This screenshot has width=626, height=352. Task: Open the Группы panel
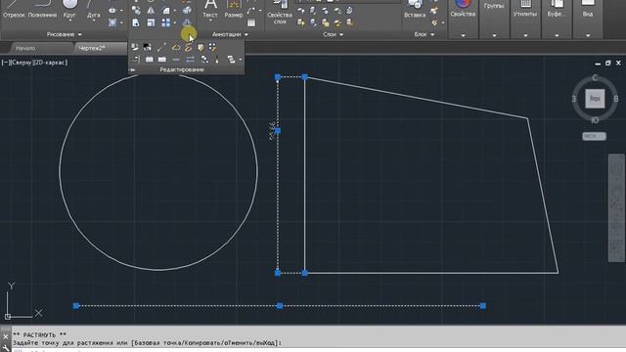pos(494,20)
